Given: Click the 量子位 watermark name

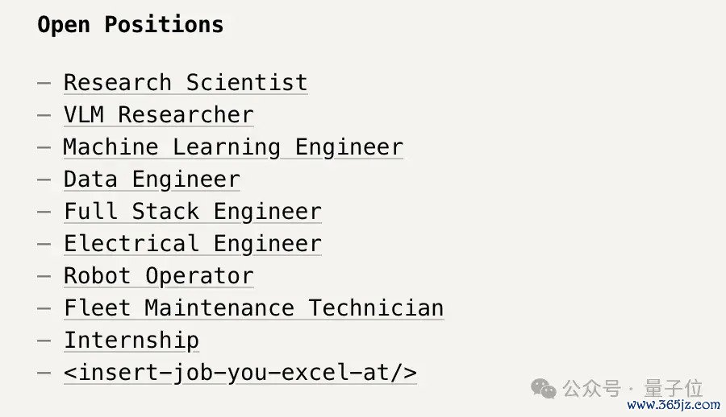Looking at the screenshot, I should point(674,389).
